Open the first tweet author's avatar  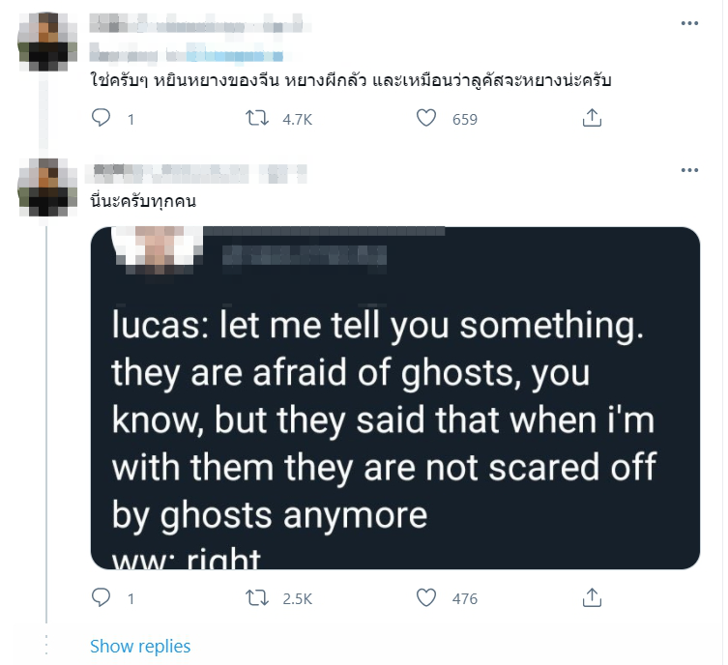[47, 42]
